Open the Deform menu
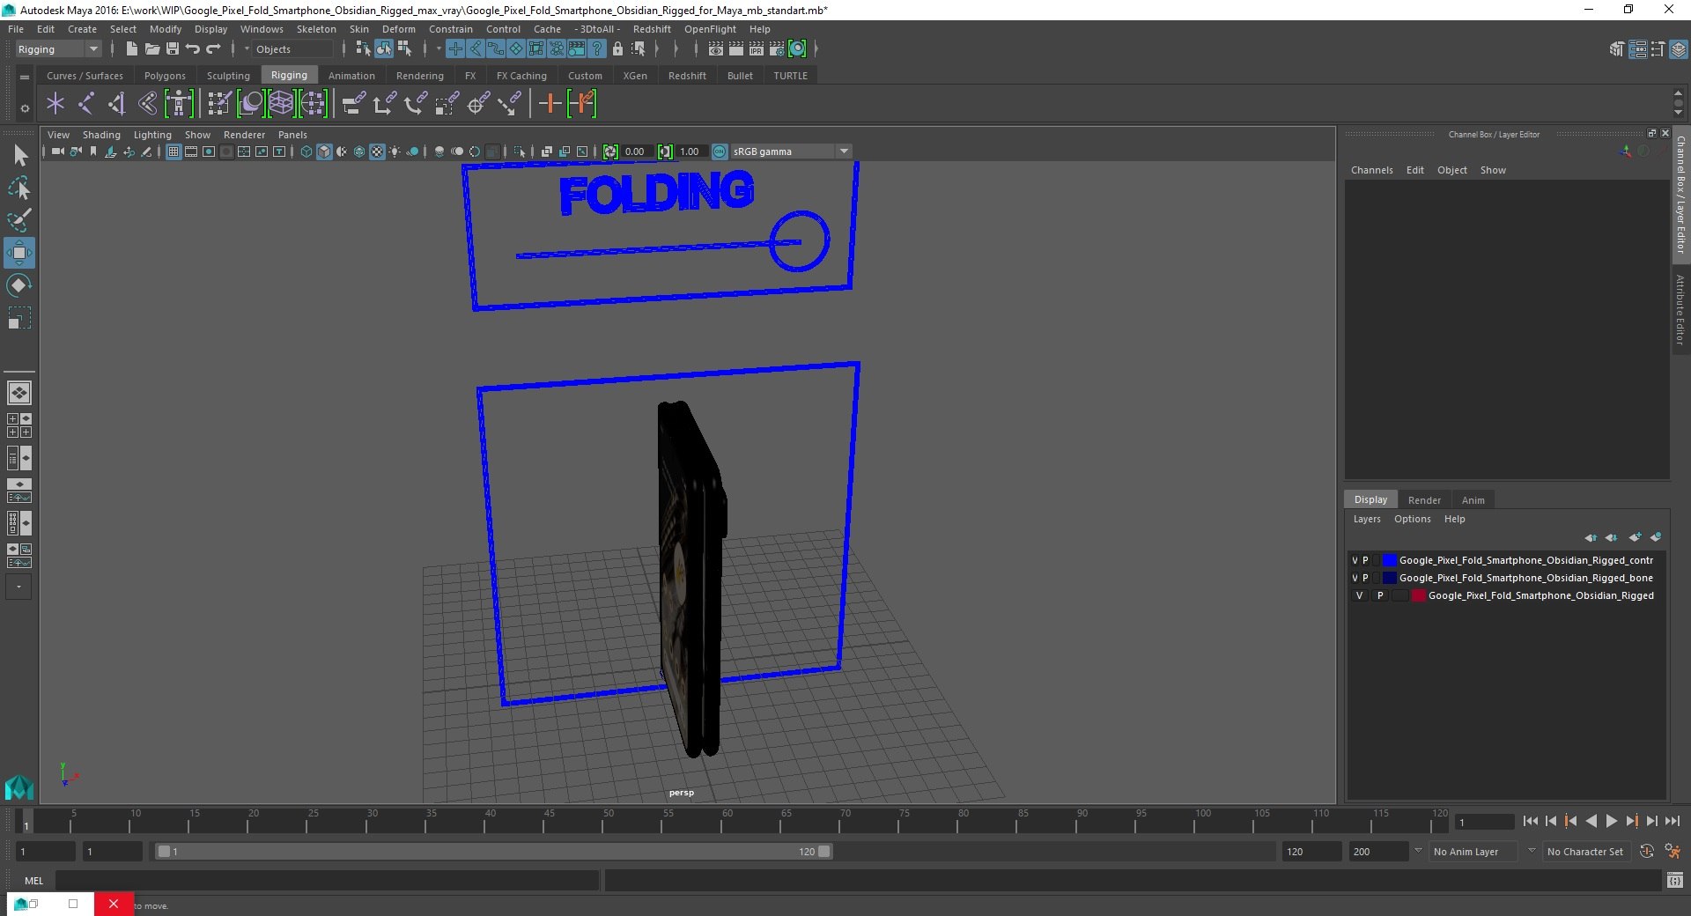The image size is (1691, 916). coord(398,29)
